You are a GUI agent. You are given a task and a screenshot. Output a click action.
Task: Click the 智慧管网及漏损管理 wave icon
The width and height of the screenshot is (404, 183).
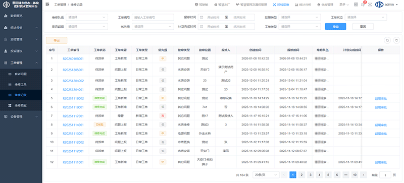point(237,5)
